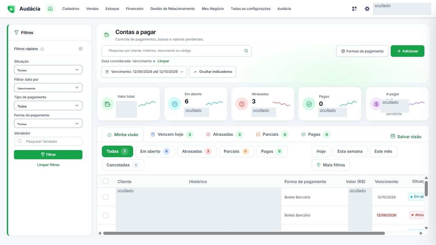This screenshot has width=436, height=245.
Task: Click the quick filters info icon
Action: coord(42,49)
